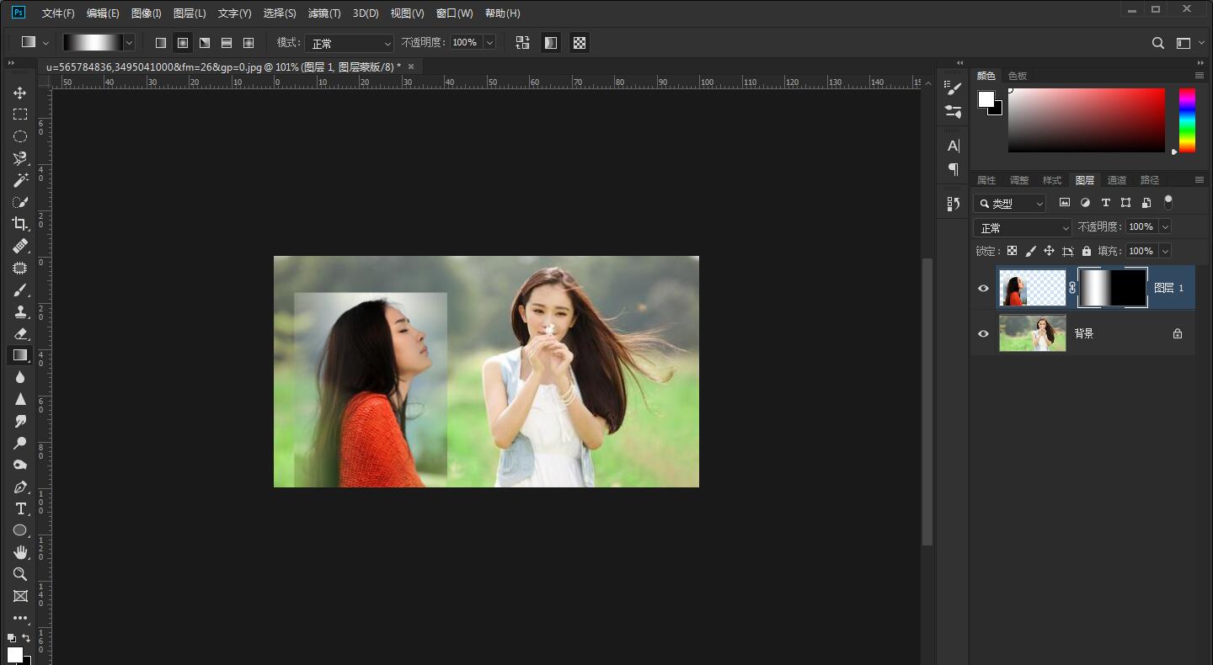The width and height of the screenshot is (1213, 665).
Task: Toggle Transparency gradient option
Action: pos(580,43)
